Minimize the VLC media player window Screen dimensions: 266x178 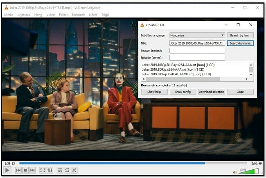[232, 8]
